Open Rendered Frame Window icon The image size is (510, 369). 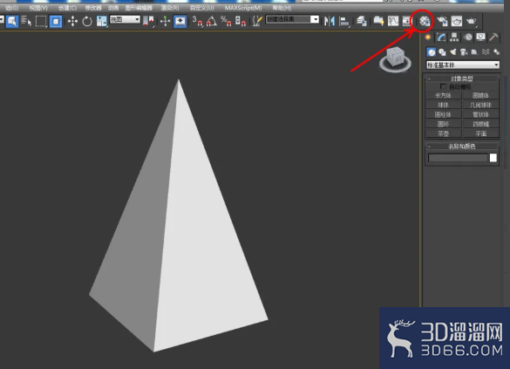tap(456, 22)
